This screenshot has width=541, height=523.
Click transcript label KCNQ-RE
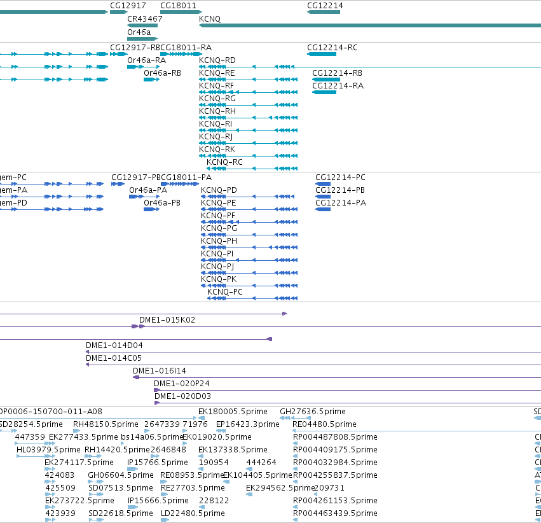pos(217,73)
